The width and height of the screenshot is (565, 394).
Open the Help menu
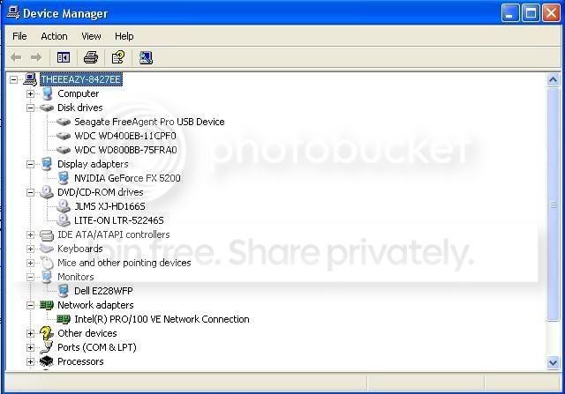tap(124, 36)
